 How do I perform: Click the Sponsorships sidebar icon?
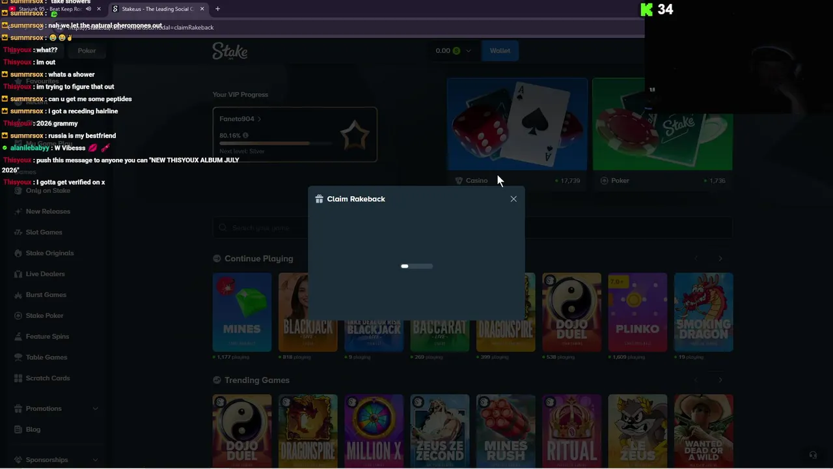[x=19, y=460]
